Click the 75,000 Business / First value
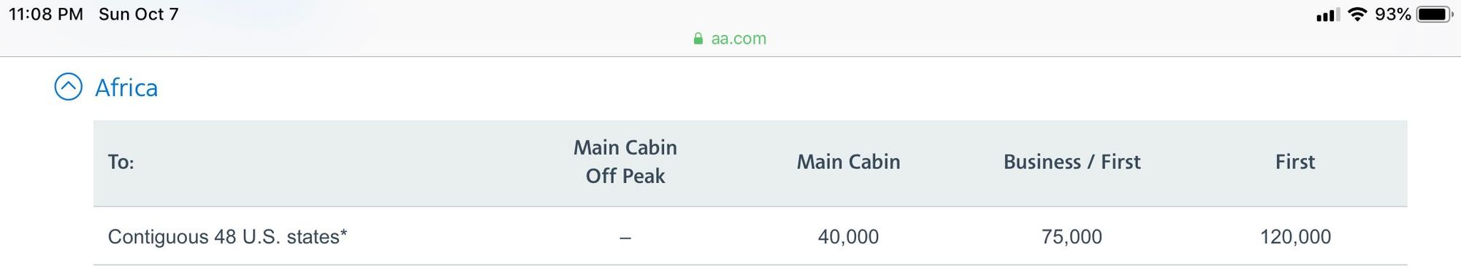1461x277 pixels. click(x=1072, y=237)
